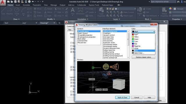Viewport: 186px width, 104px height.
Task: Click Help in Drawing Window Colors dialog
Action: (149, 98)
